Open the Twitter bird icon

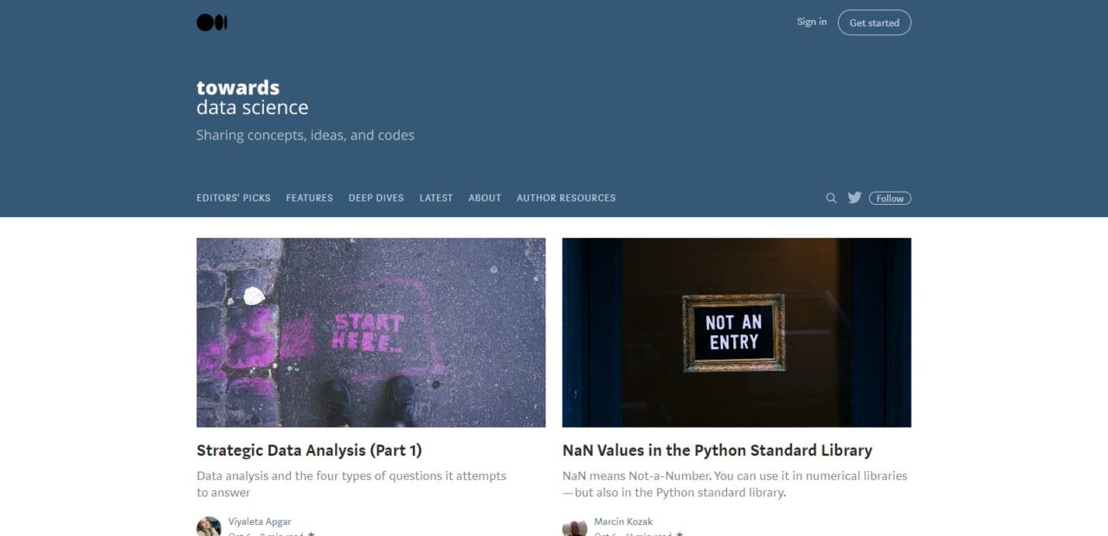pos(854,197)
